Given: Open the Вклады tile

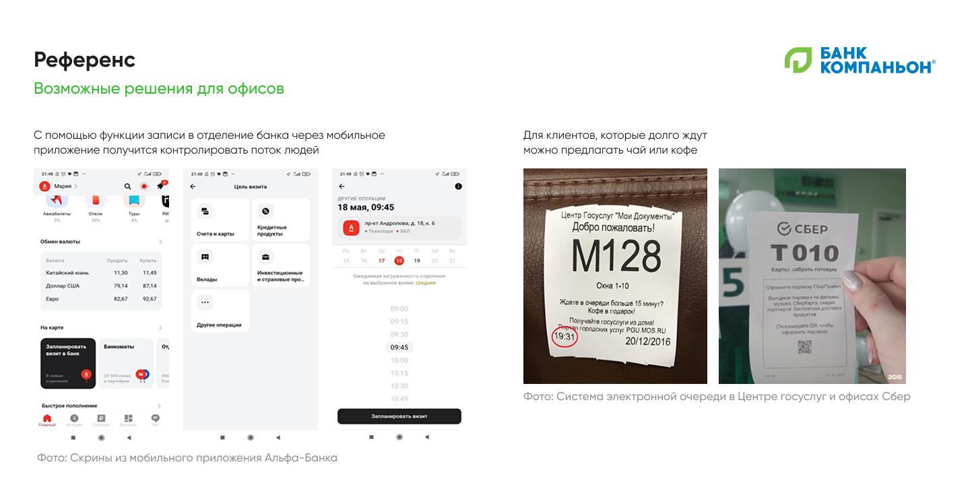Looking at the screenshot, I should [x=220, y=265].
